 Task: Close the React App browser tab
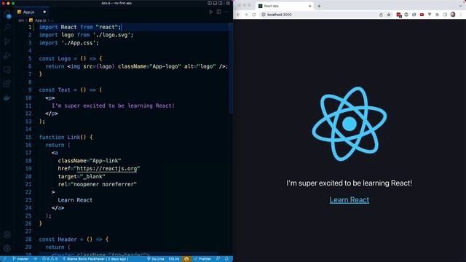coord(309,6)
